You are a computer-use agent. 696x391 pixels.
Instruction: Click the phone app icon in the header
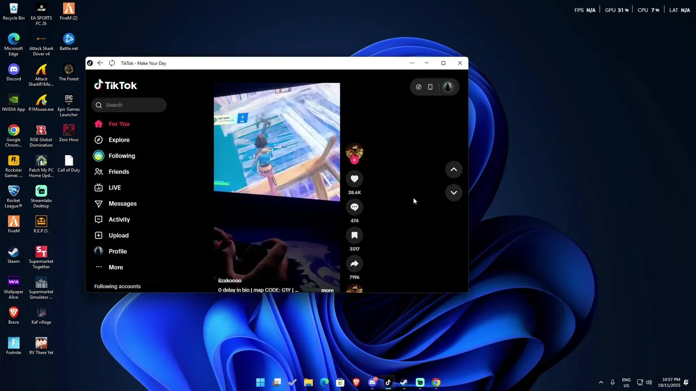[430, 87]
